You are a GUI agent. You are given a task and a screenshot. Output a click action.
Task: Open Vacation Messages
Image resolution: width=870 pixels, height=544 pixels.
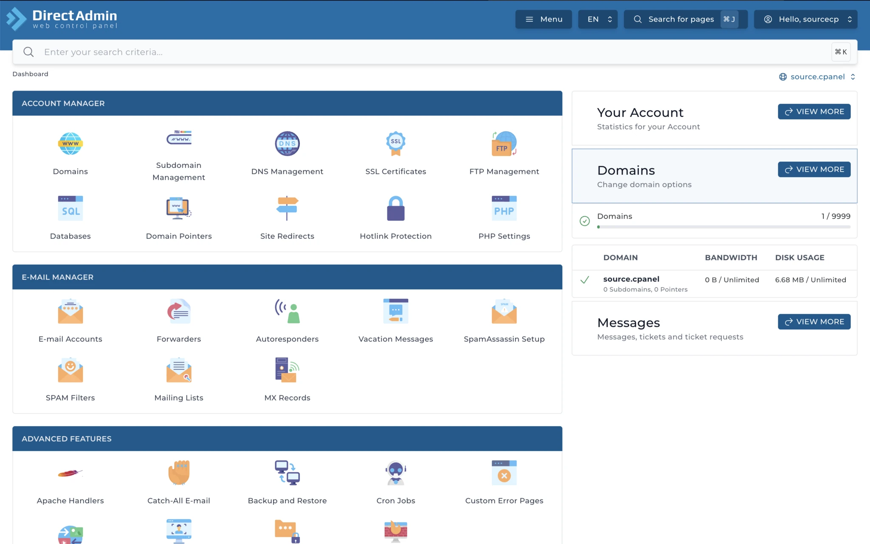(x=395, y=311)
